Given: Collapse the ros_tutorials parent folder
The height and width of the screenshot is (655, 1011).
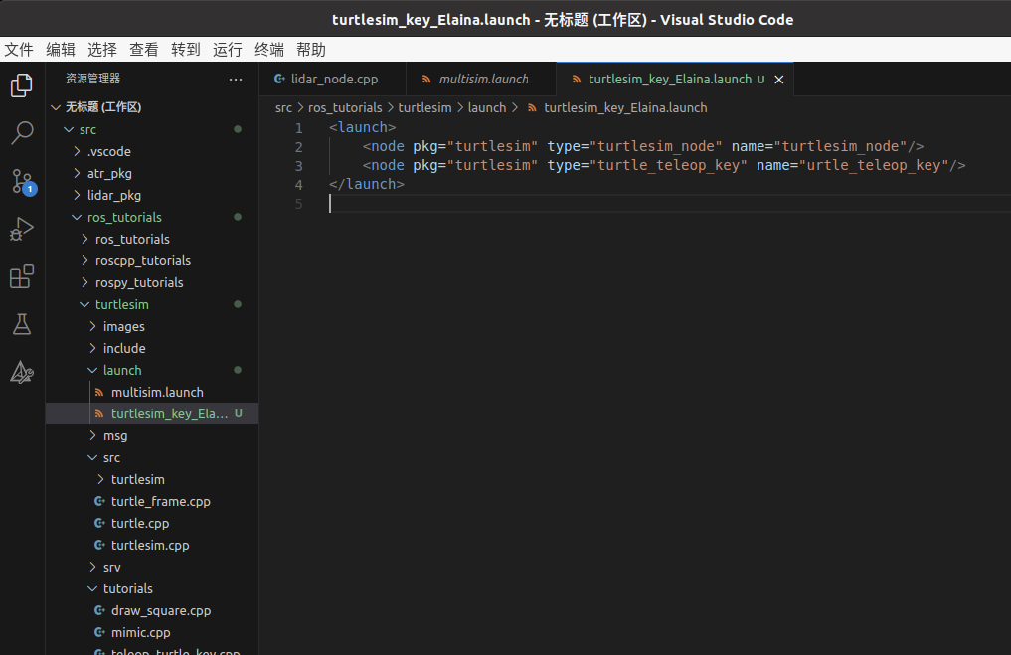Looking at the screenshot, I should [77, 218].
